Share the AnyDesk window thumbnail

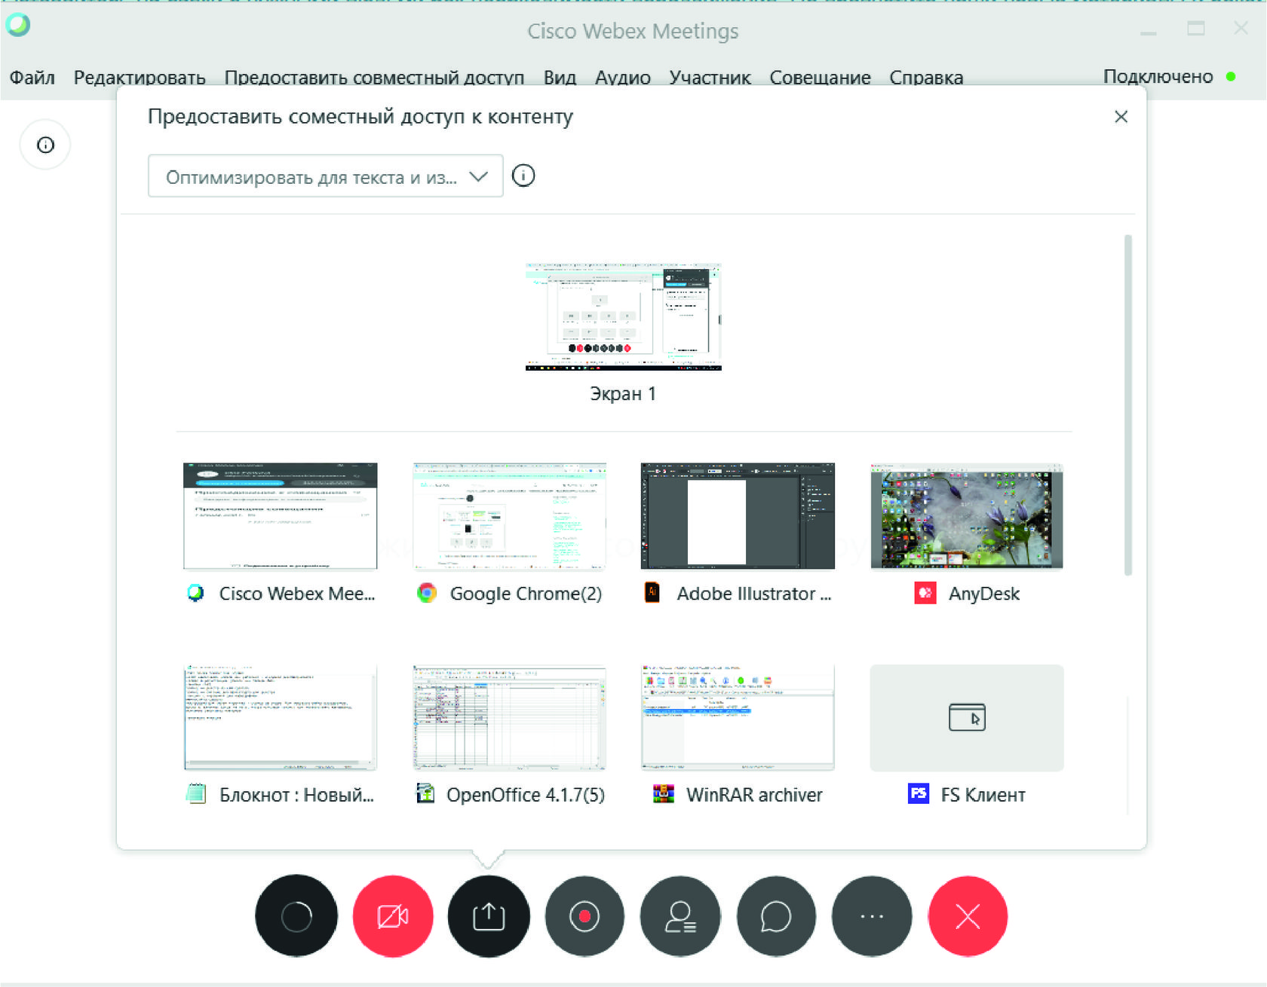[x=967, y=516]
